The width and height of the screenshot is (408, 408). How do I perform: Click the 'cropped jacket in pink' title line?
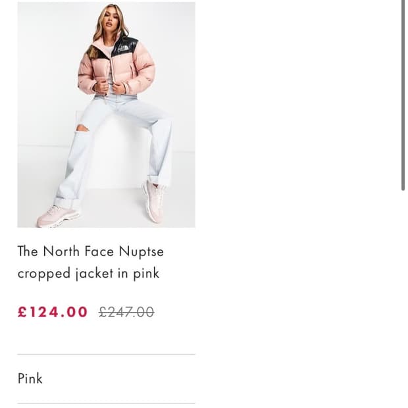[88, 274]
